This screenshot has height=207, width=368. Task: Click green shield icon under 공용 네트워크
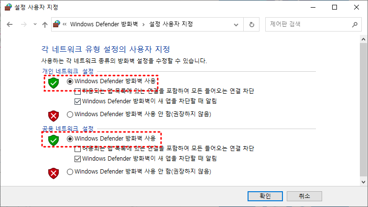pyautogui.click(x=54, y=140)
